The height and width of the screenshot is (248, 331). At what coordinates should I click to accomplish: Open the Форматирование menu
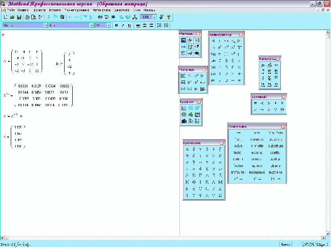tap(77, 10)
